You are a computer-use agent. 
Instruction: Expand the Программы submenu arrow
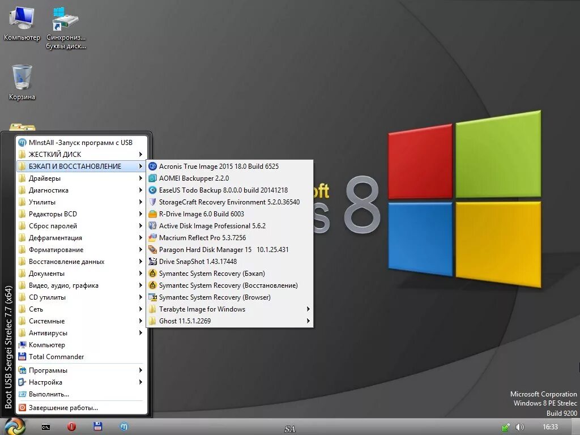tap(140, 370)
